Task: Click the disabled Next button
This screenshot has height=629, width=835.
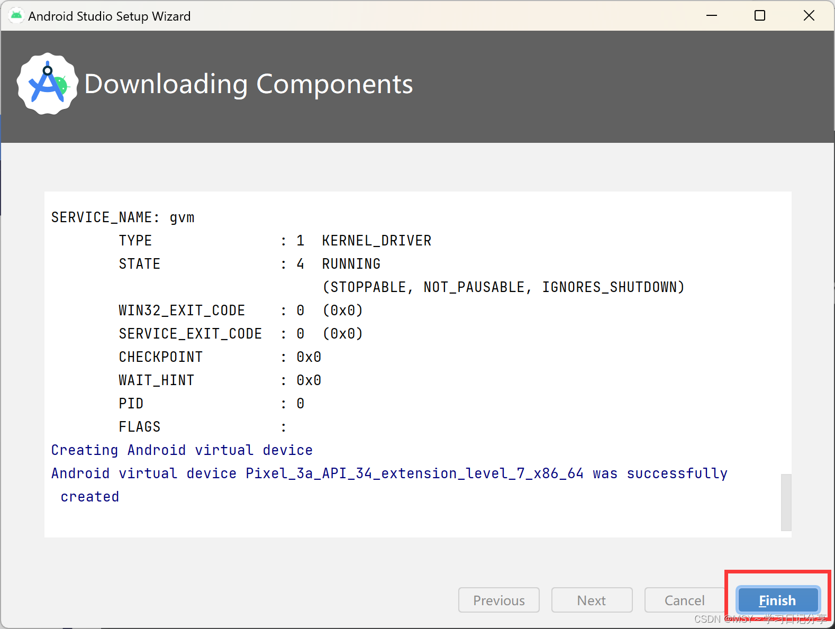Action: pyautogui.click(x=592, y=600)
